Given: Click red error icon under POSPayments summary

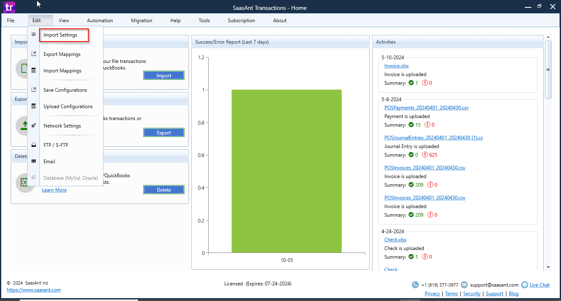Looking at the screenshot, I should coord(428,125).
